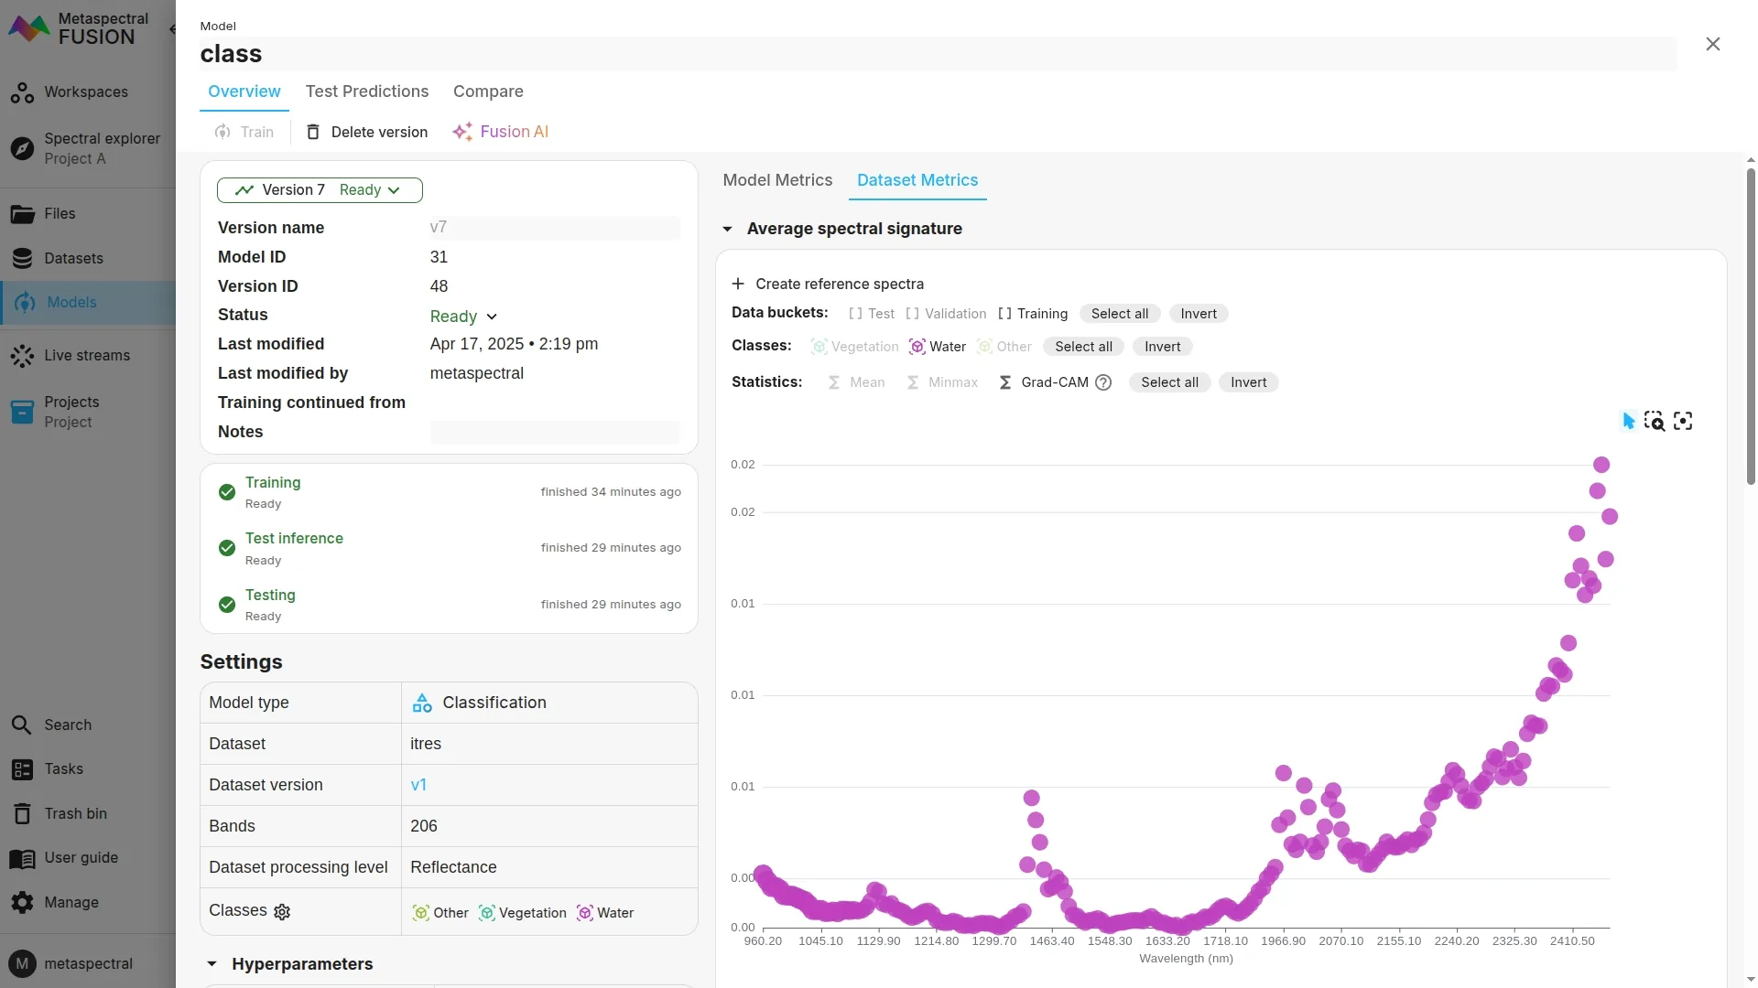This screenshot has width=1758, height=988.
Task: Click the Fusion AI sparkle icon
Action: coord(462,132)
